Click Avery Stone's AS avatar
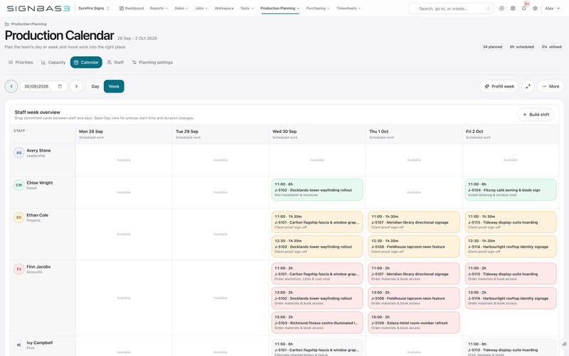Image resolution: width=569 pixels, height=356 pixels. coord(19,152)
